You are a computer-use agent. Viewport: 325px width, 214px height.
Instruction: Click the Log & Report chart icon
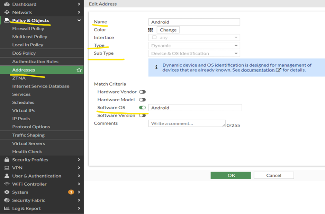7,208
